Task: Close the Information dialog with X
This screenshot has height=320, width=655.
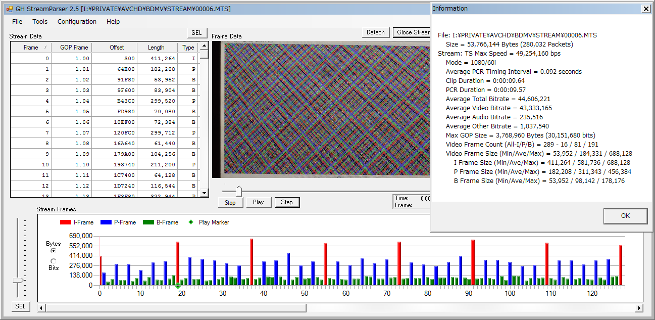Action: pos(645,9)
